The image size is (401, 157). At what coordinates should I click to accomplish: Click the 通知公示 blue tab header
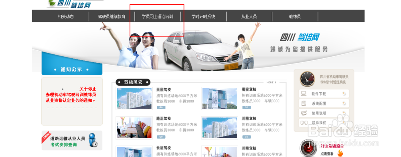point(72,69)
